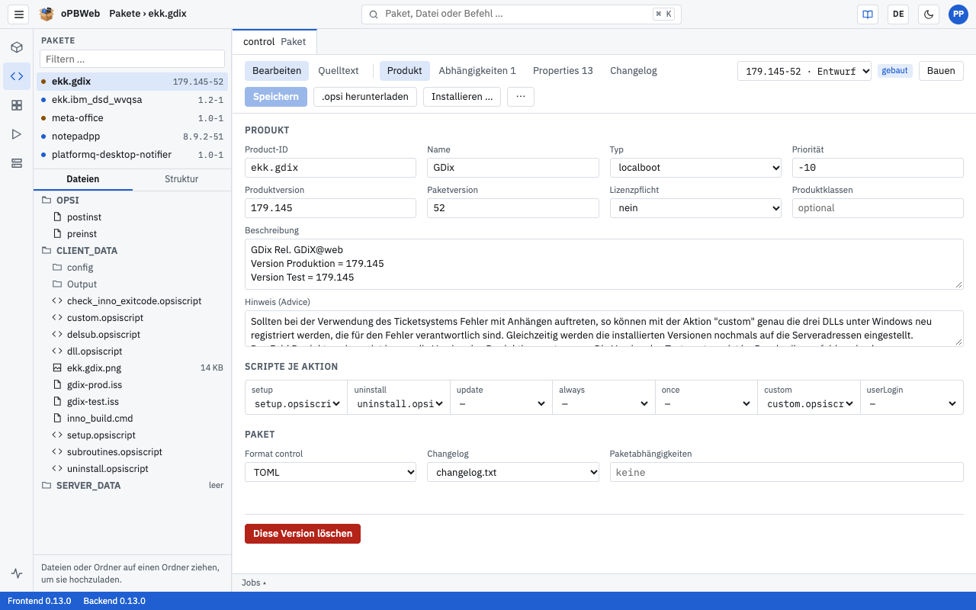This screenshot has height=610, width=976.
Task: Open the hamburger menu button
Action: pos(19,14)
